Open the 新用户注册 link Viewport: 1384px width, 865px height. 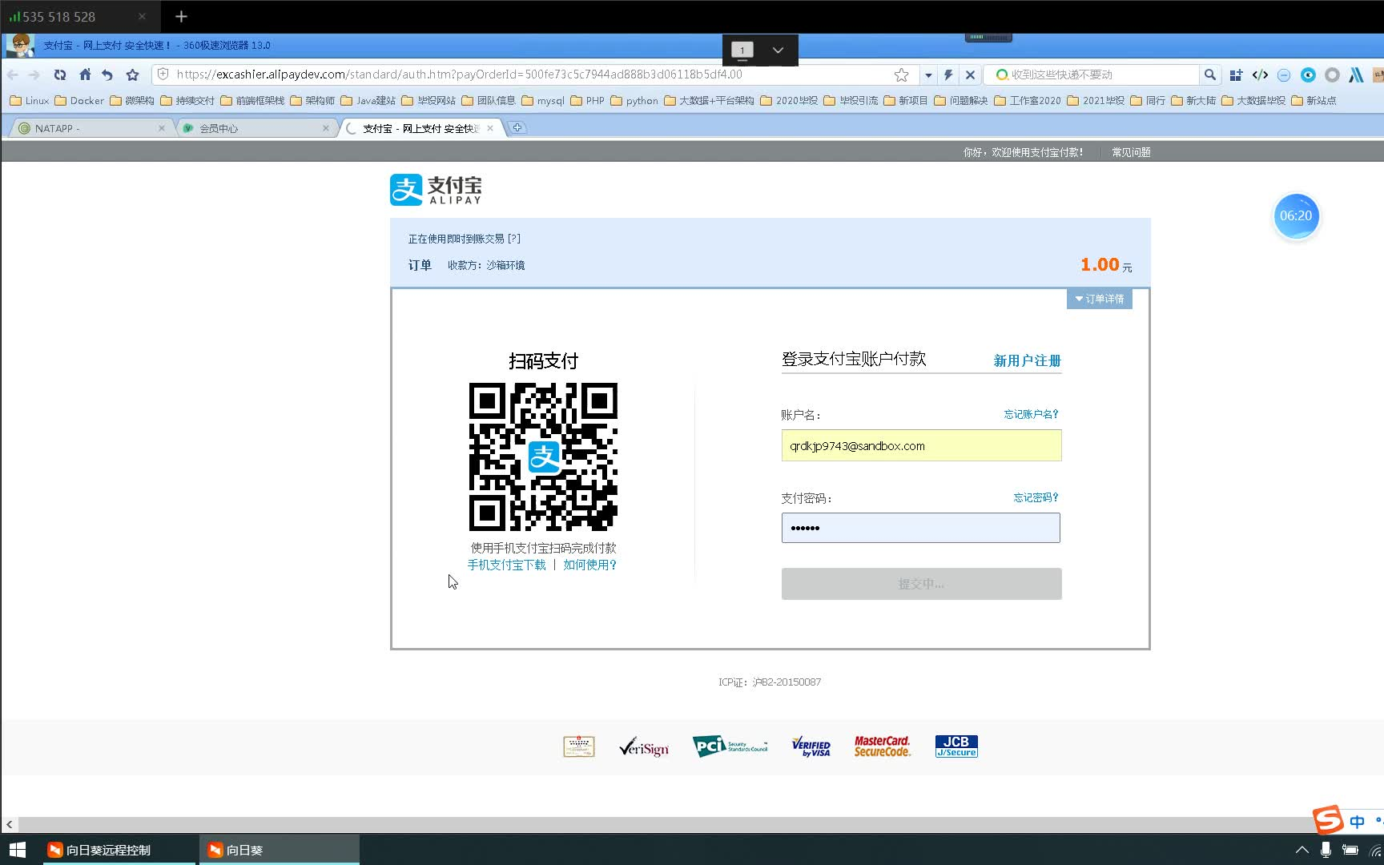click(x=1028, y=360)
